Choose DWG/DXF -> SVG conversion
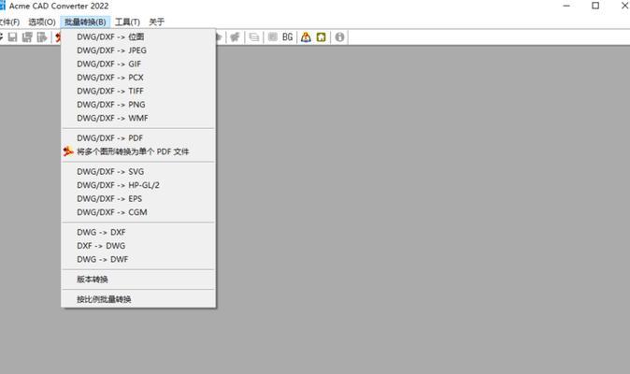 pos(138,171)
